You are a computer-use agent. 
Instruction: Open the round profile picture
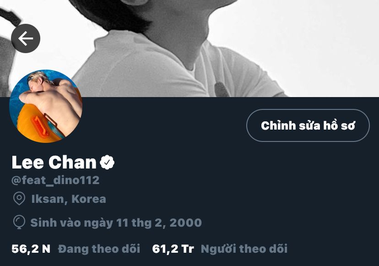point(46,106)
